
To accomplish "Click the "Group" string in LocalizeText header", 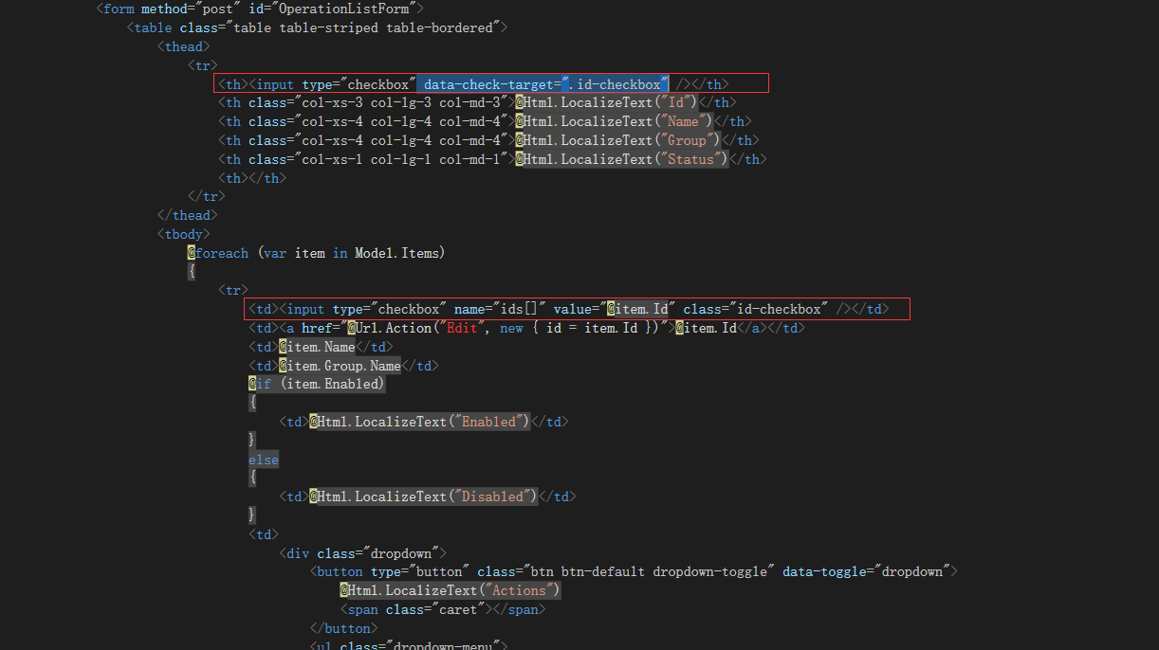I will point(688,140).
